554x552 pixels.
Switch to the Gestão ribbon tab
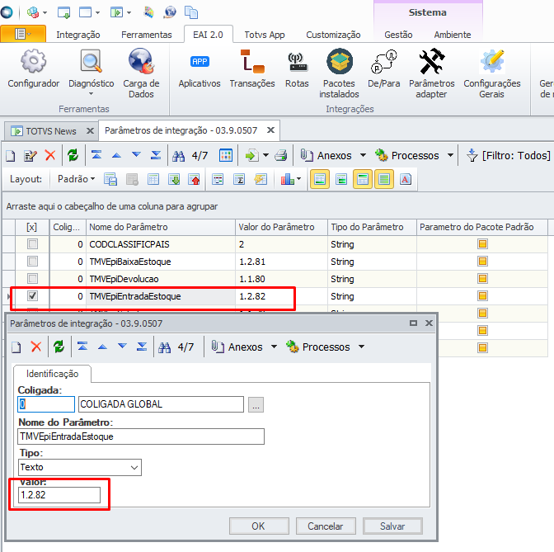click(x=398, y=35)
